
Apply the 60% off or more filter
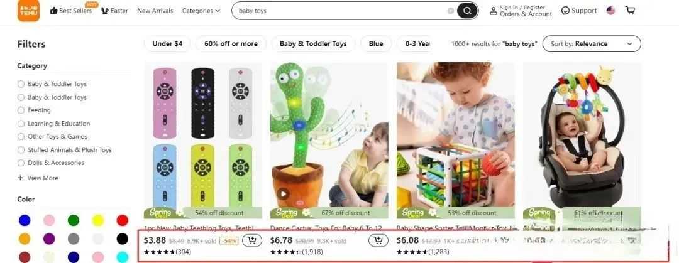coord(231,44)
